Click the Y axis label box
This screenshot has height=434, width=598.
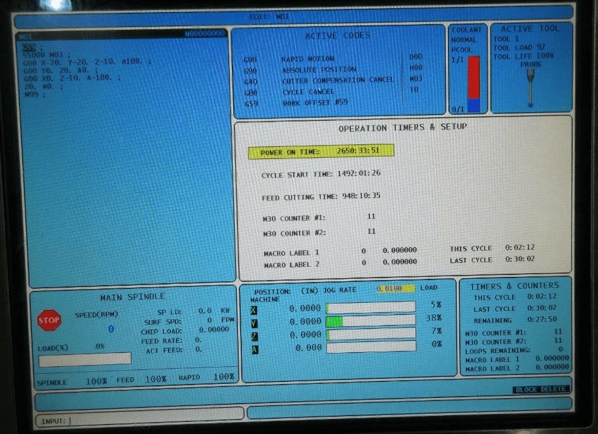pos(255,323)
